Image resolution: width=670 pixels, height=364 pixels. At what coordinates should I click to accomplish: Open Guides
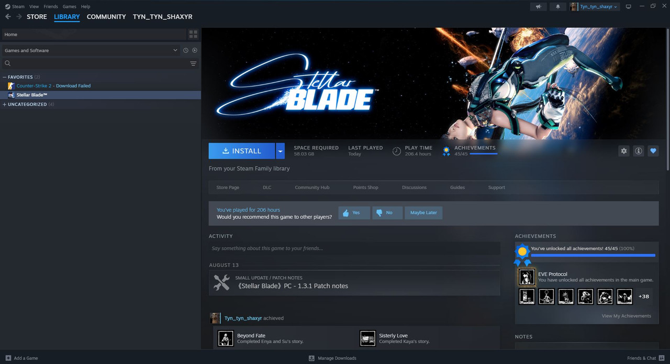click(457, 187)
